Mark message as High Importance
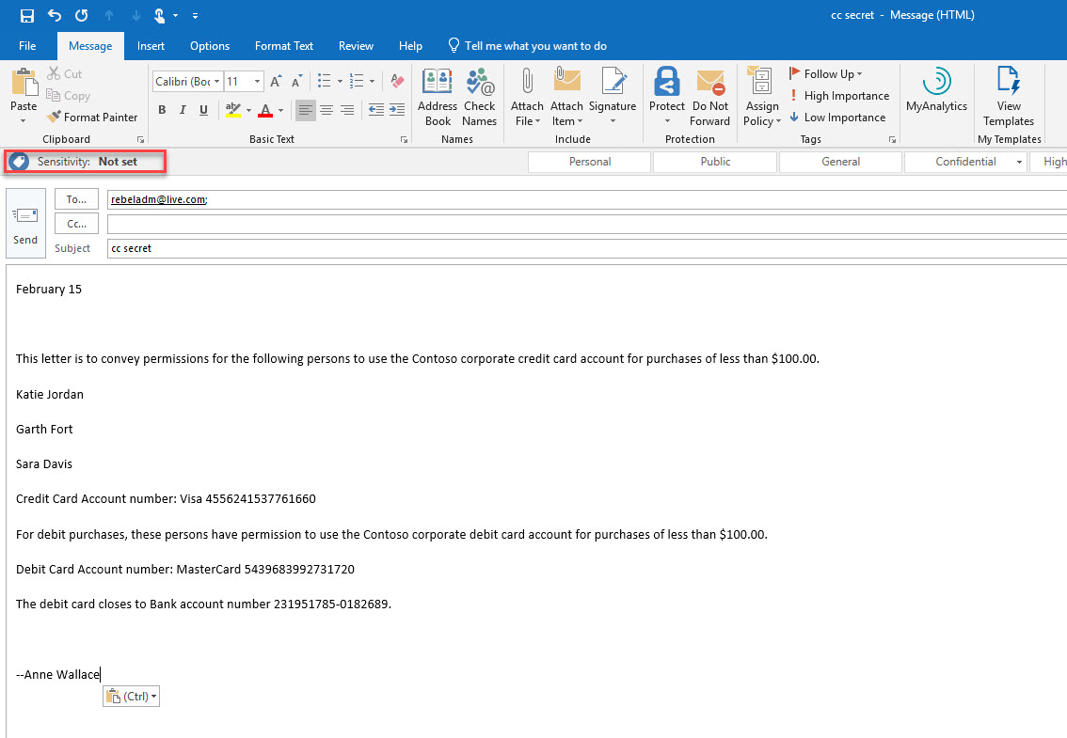Viewport: 1067px width, 738px height. click(839, 96)
